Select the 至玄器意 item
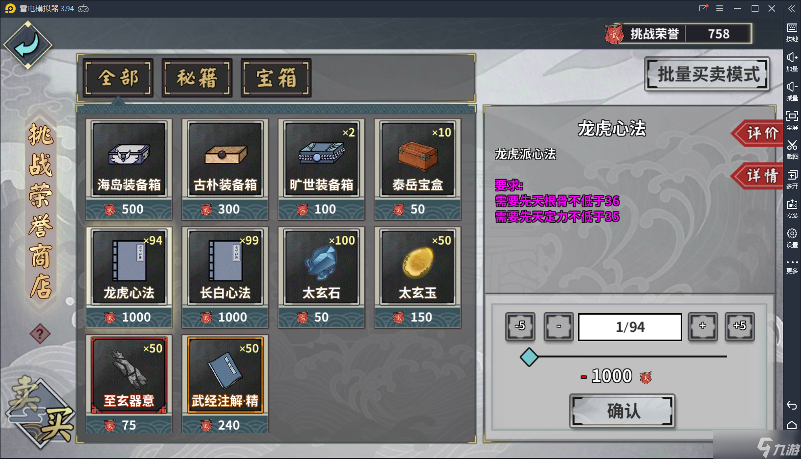The height and width of the screenshot is (459, 801). coord(129,384)
